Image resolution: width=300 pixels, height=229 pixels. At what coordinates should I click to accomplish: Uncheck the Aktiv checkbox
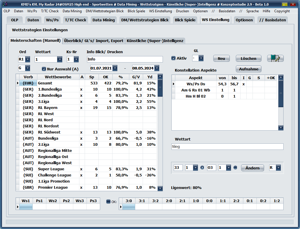pyautogui.click(x=173, y=58)
